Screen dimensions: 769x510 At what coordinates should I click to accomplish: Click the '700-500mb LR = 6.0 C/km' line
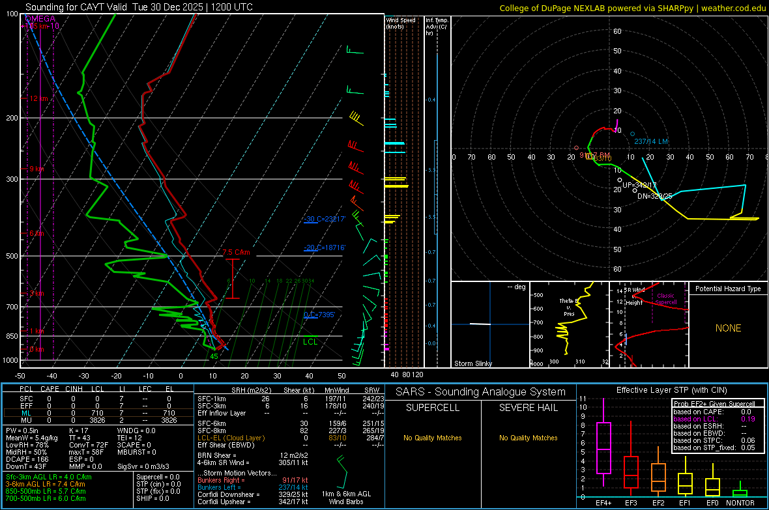click(46, 498)
